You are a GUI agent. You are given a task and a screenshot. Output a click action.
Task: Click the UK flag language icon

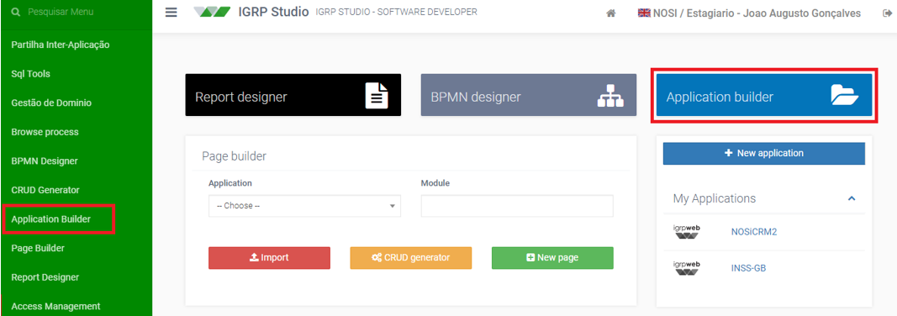click(644, 13)
